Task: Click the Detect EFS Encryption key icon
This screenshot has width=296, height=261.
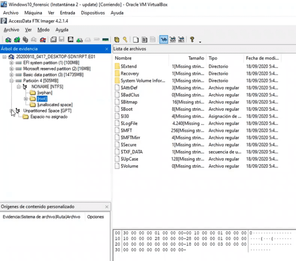Action: click(125, 40)
